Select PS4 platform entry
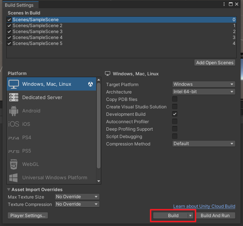Image resolution: width=243 pixels, height=226 pixels. coord(52,137)
